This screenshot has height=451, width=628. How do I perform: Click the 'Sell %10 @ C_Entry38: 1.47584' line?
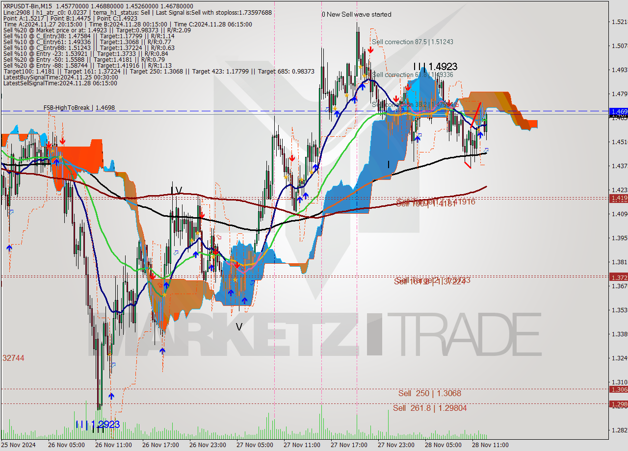coord(89,36)
